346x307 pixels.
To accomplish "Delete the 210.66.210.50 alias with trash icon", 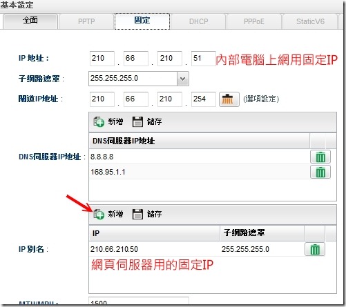I will tap(315, 249).
